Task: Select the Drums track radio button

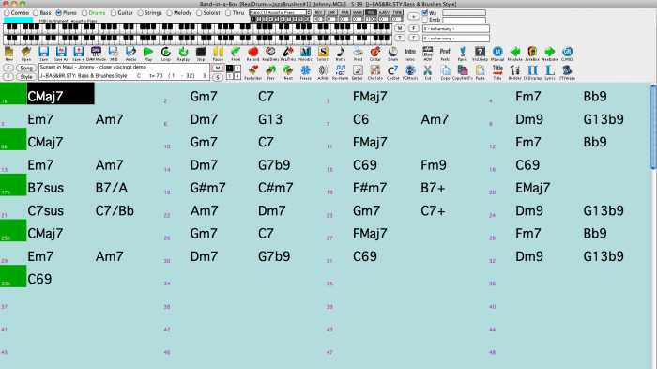Action: pos(84,13)
